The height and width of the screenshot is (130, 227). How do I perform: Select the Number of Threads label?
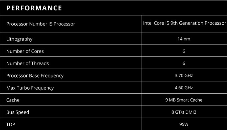point(28,63)
